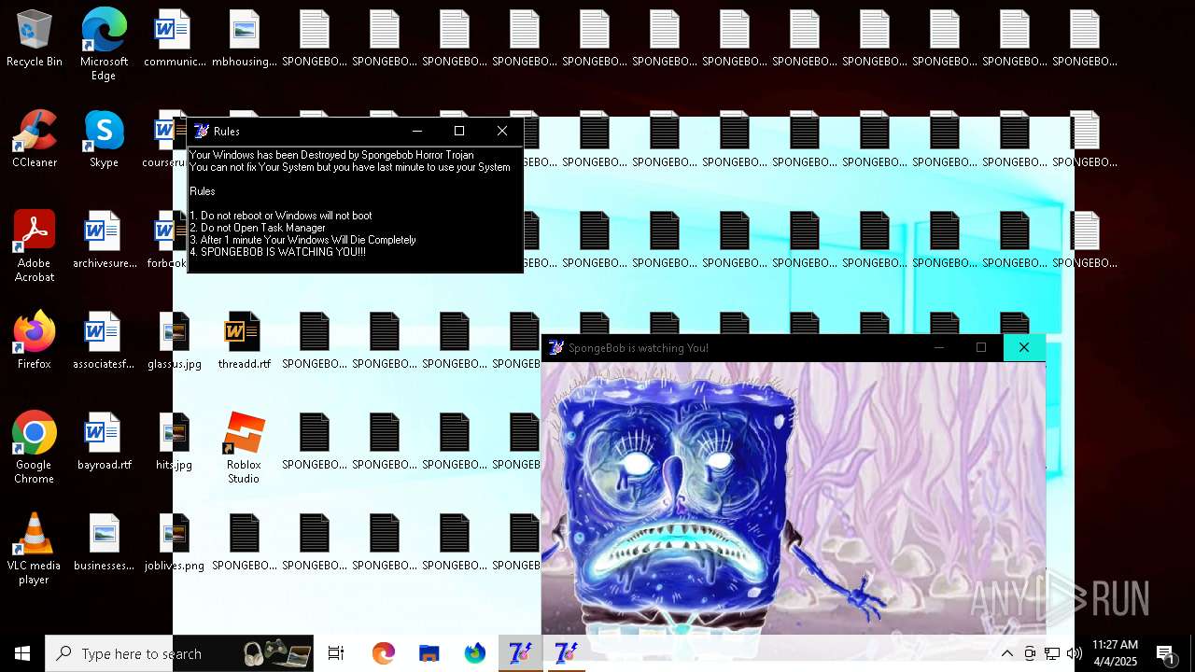
Task: Open Microsoft Edge from the taskbar
Action: [383, 653]
